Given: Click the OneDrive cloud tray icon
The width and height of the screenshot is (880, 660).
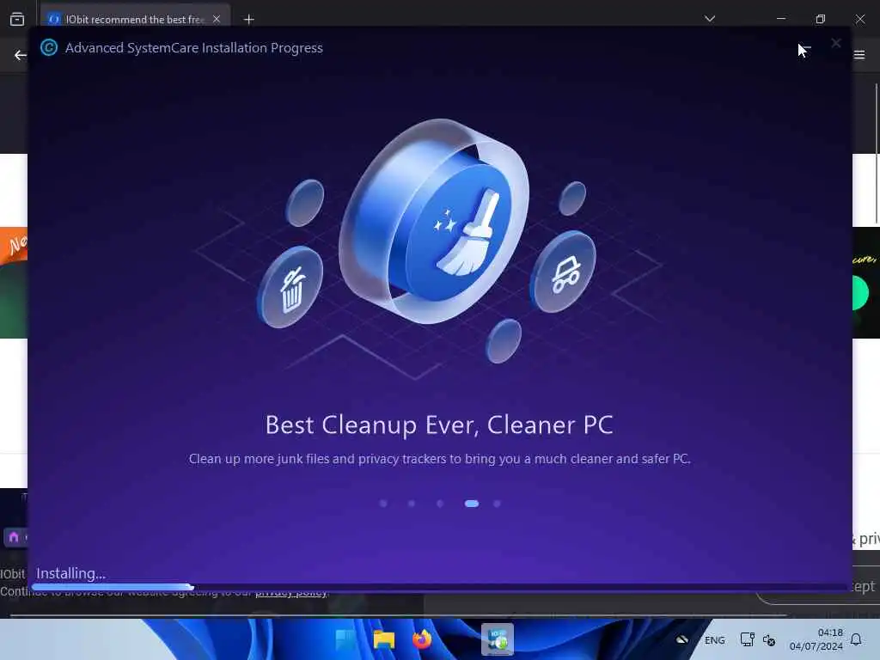Looking at the screenshot, I should pos(681,639).
